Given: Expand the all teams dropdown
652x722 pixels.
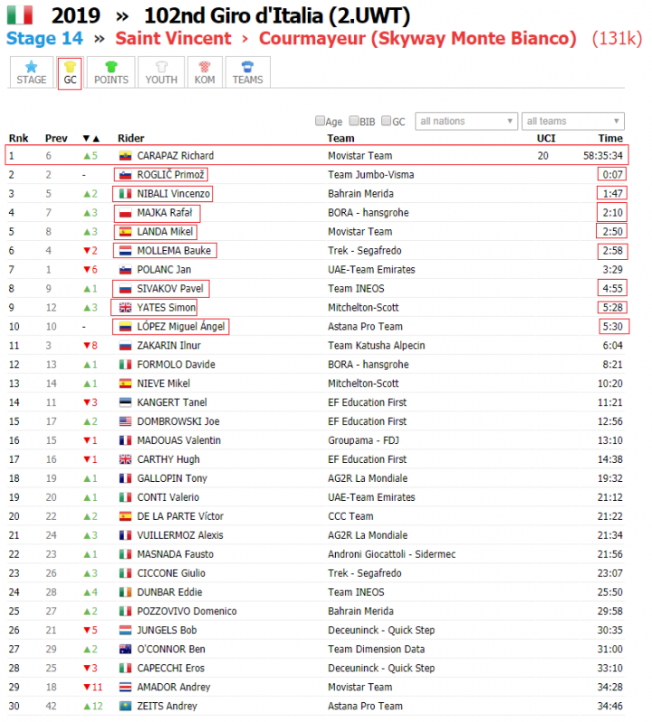Looking at the screenshot, I should tap(573, 121).
